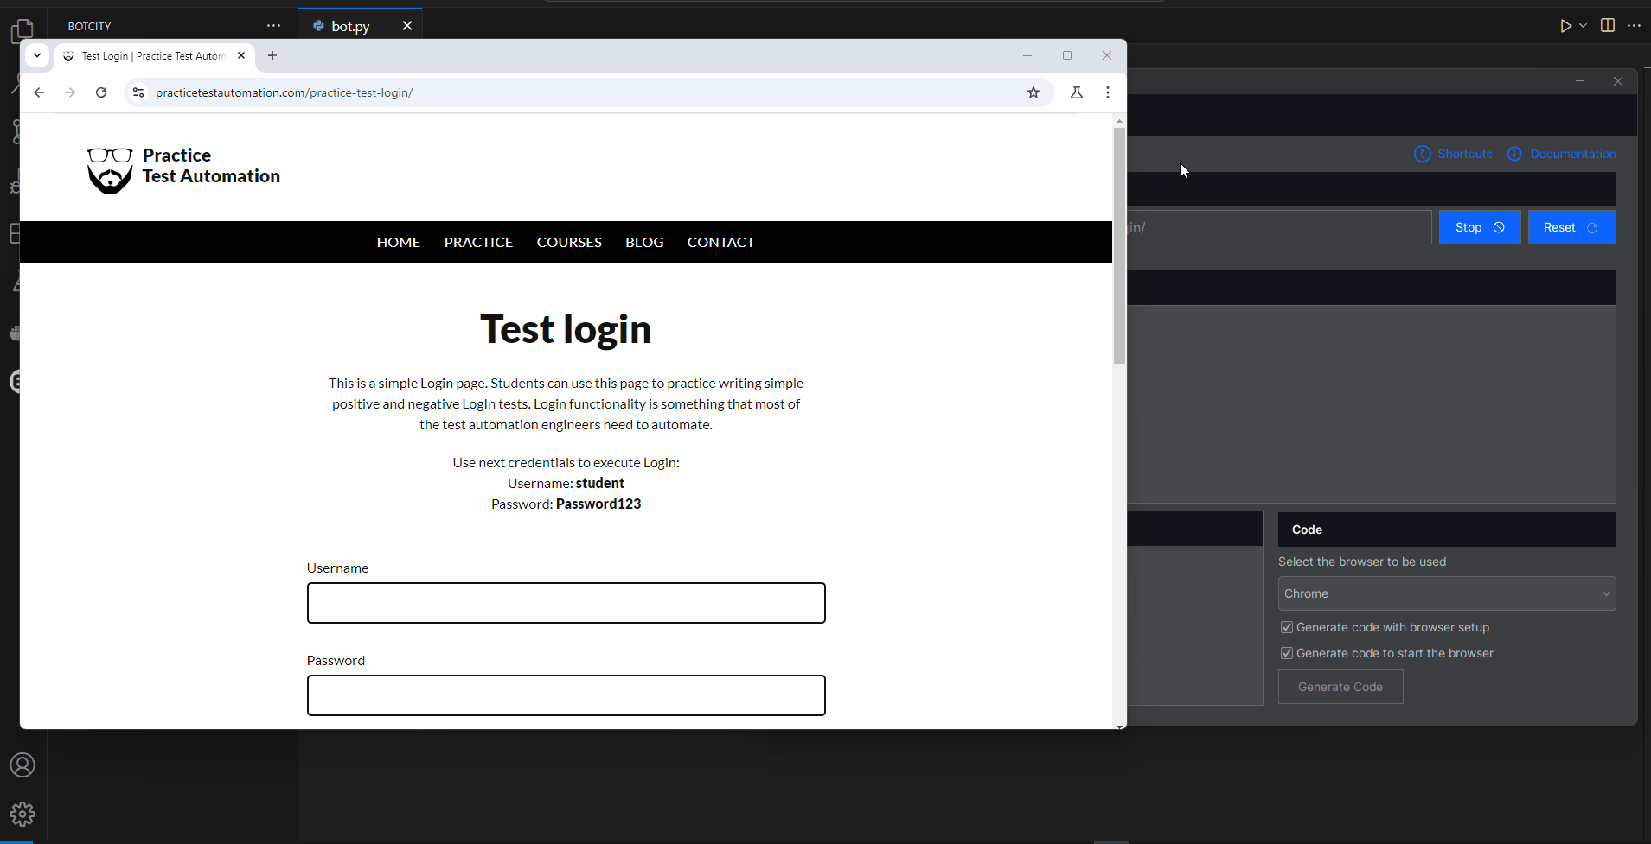This screenshot has height=844, width=1651.
Task: Toggle Generate code with browser setup checkbox
Action: coord(1287,627)
